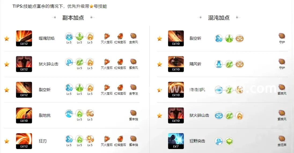Toggle the star beside 噬魂怒焰
This screenshot has height=153, width=294.
[x=7, y=39]
